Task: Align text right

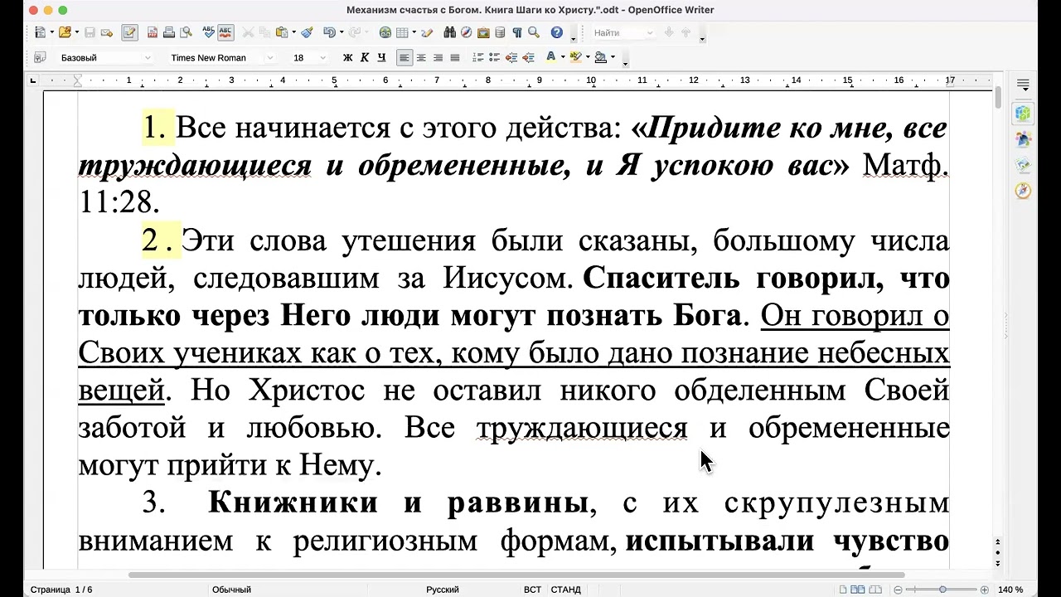Action: (x=438, y=57)
